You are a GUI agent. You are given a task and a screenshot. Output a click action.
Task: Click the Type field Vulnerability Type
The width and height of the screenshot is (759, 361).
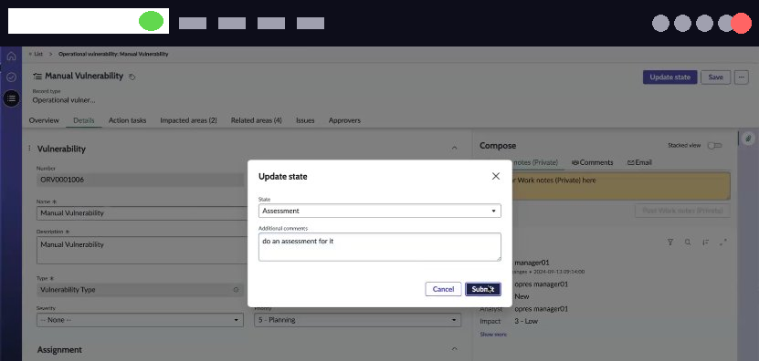pos(140,290)
